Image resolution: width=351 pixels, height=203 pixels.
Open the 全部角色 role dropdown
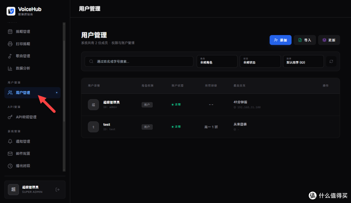point(217,61)
